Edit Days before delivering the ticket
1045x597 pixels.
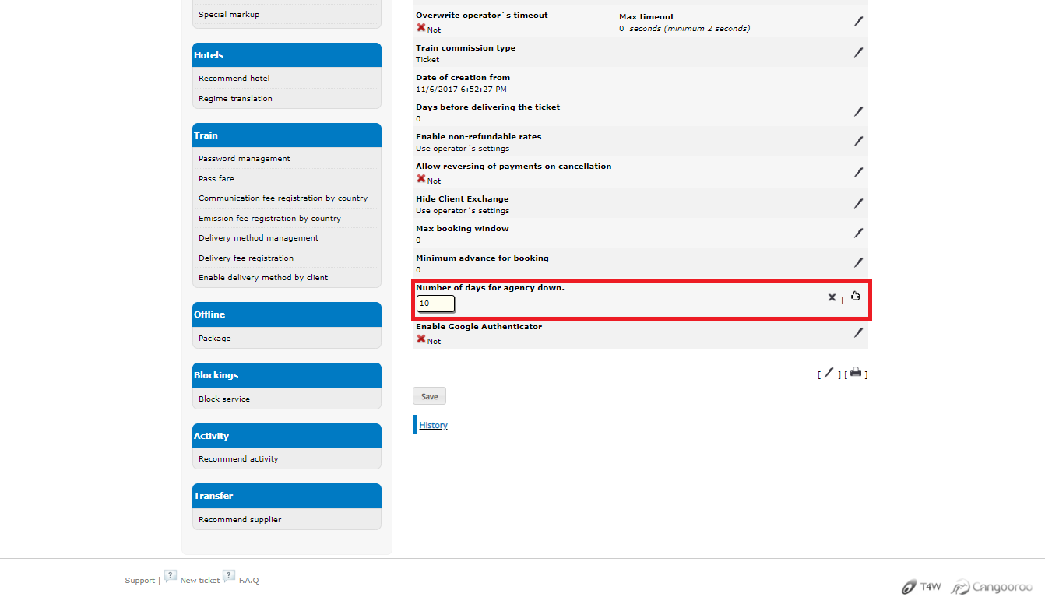click(x=858, y=111)
